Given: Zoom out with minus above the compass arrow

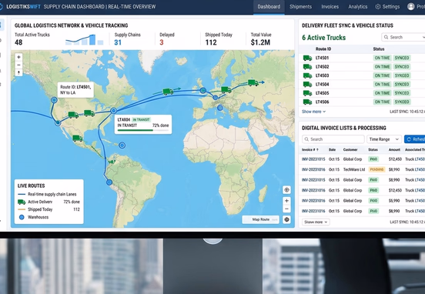Looking at the screenshot, I should [18, 65].
